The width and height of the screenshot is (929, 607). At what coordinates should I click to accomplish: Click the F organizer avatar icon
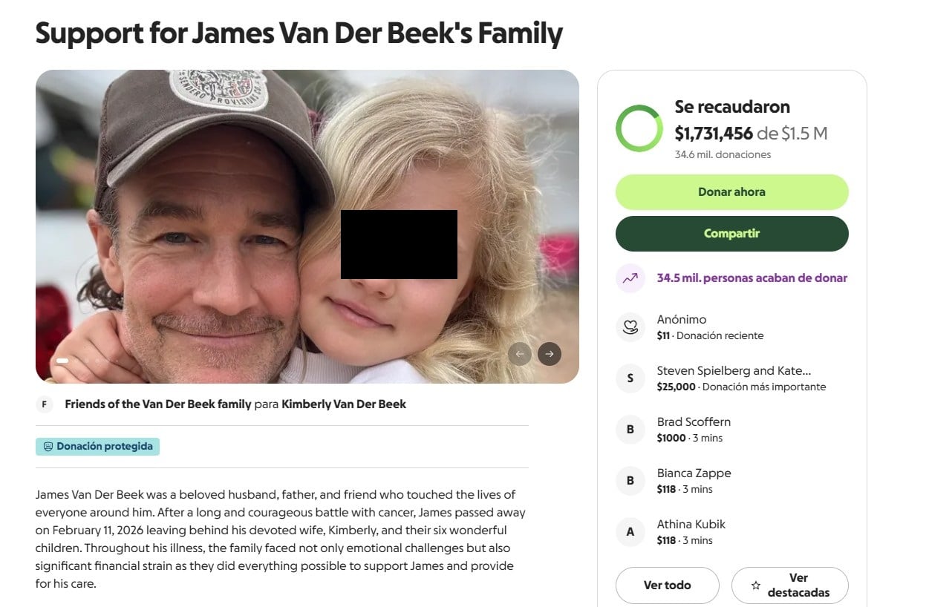45,404
